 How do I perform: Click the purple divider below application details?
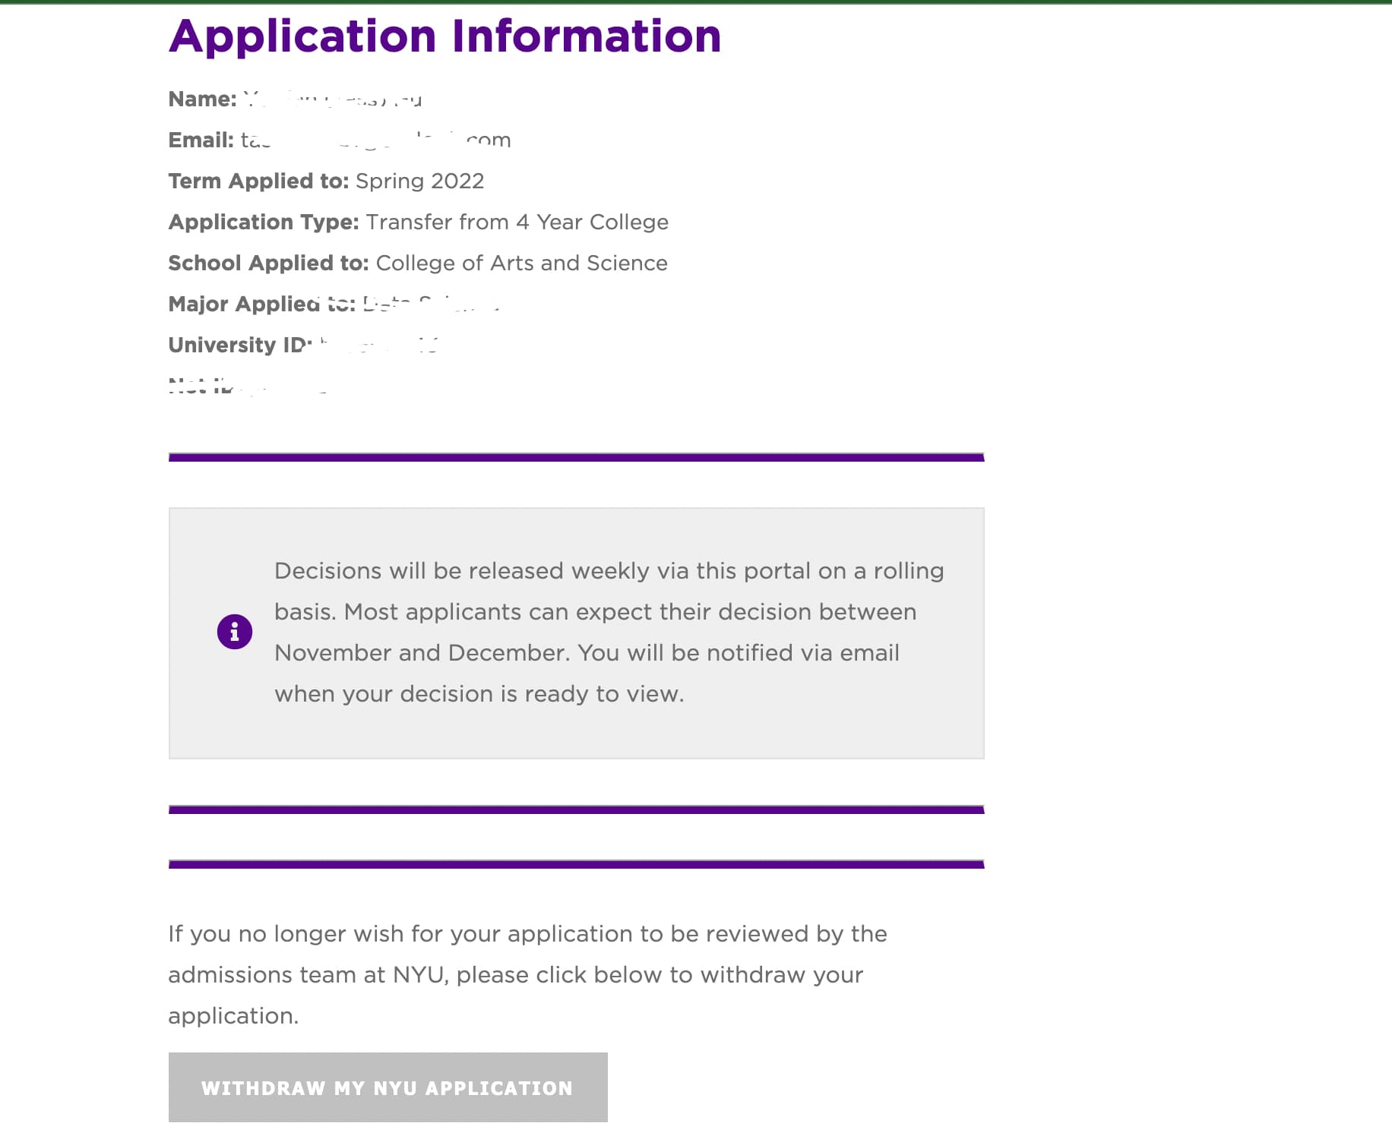(576, 457)
